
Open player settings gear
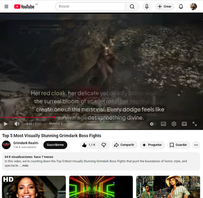174,124
